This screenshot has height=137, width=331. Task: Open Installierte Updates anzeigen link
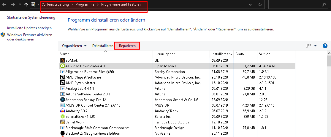pyautogui.click(x=29, y=28)
